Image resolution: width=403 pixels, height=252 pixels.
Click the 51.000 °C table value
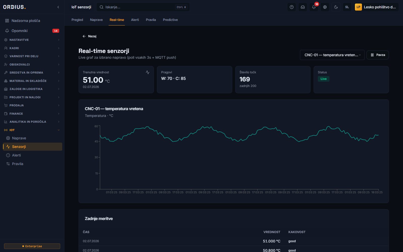pos(272,241)
